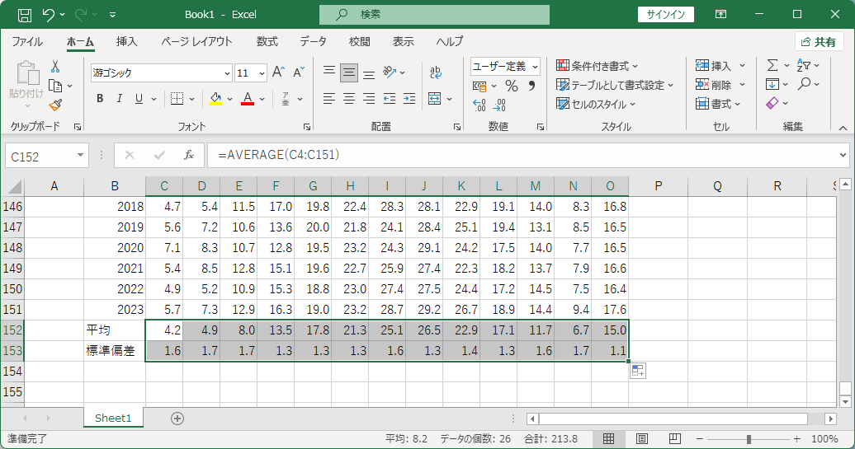This screenshot has height=449, width=855.
Task: Toggle middle vertical alignment
Action: [349, 72]
